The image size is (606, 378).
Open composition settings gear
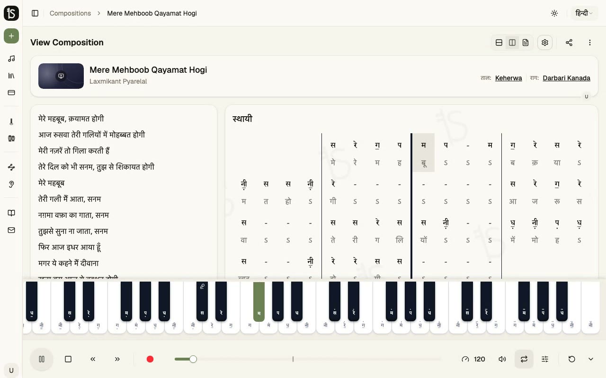coord(545,43)
